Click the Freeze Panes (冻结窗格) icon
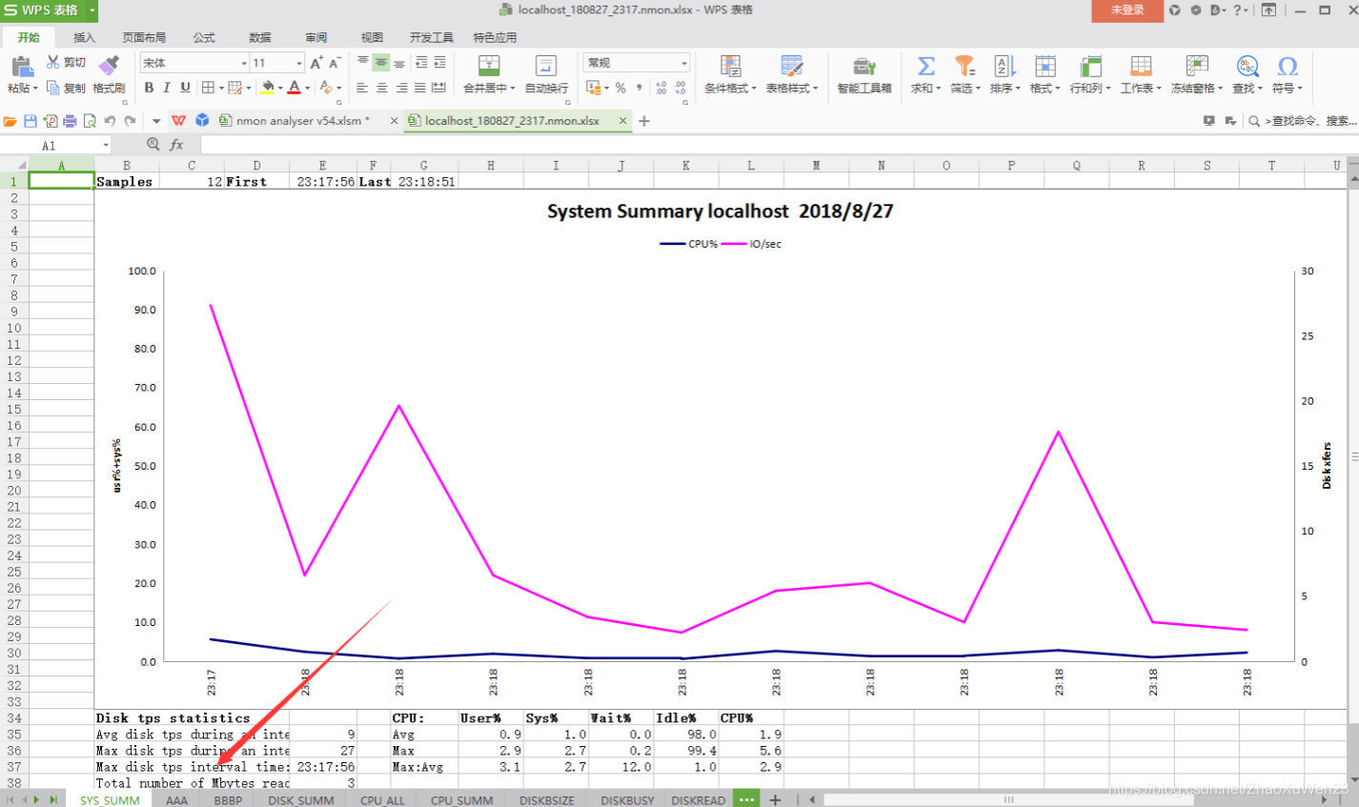 point(1197,65)
